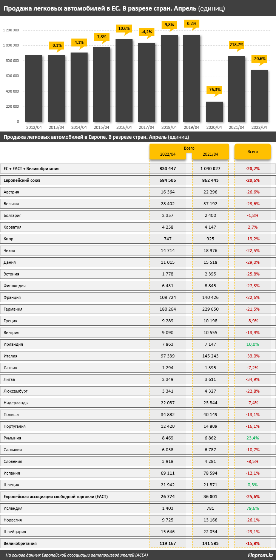Click Romania's 23,4% change value
Screen dimensions: 276x560
click(253, 438)
